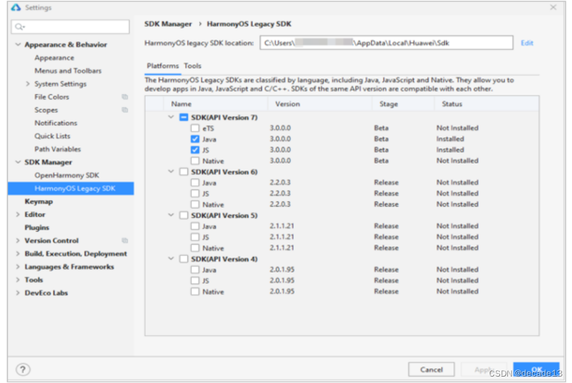Click the DevEco app logo icon
Image resolution: width=572 pixels, height=383 pixels.
tap(15, 7)
